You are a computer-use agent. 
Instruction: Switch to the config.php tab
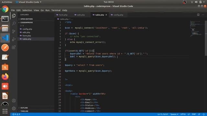(x=118, y=15)
